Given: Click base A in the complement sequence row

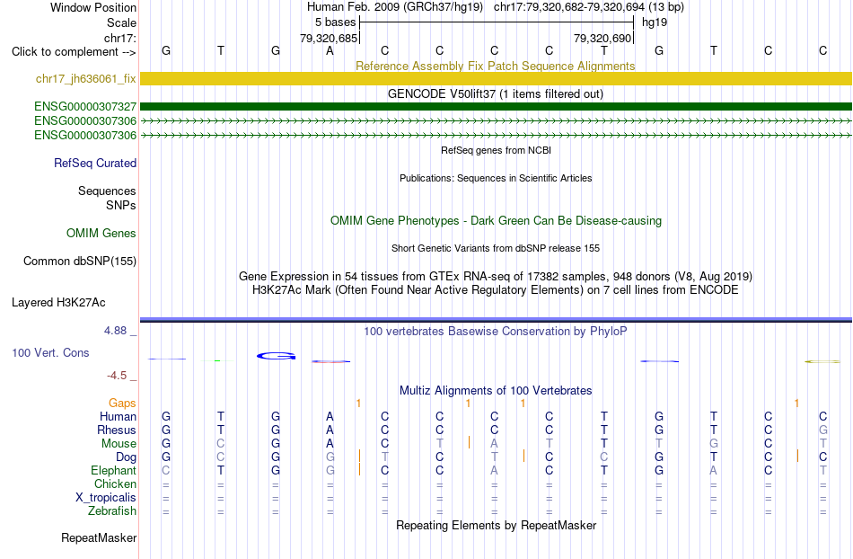Looking at the screenshot, I should 330,50.
